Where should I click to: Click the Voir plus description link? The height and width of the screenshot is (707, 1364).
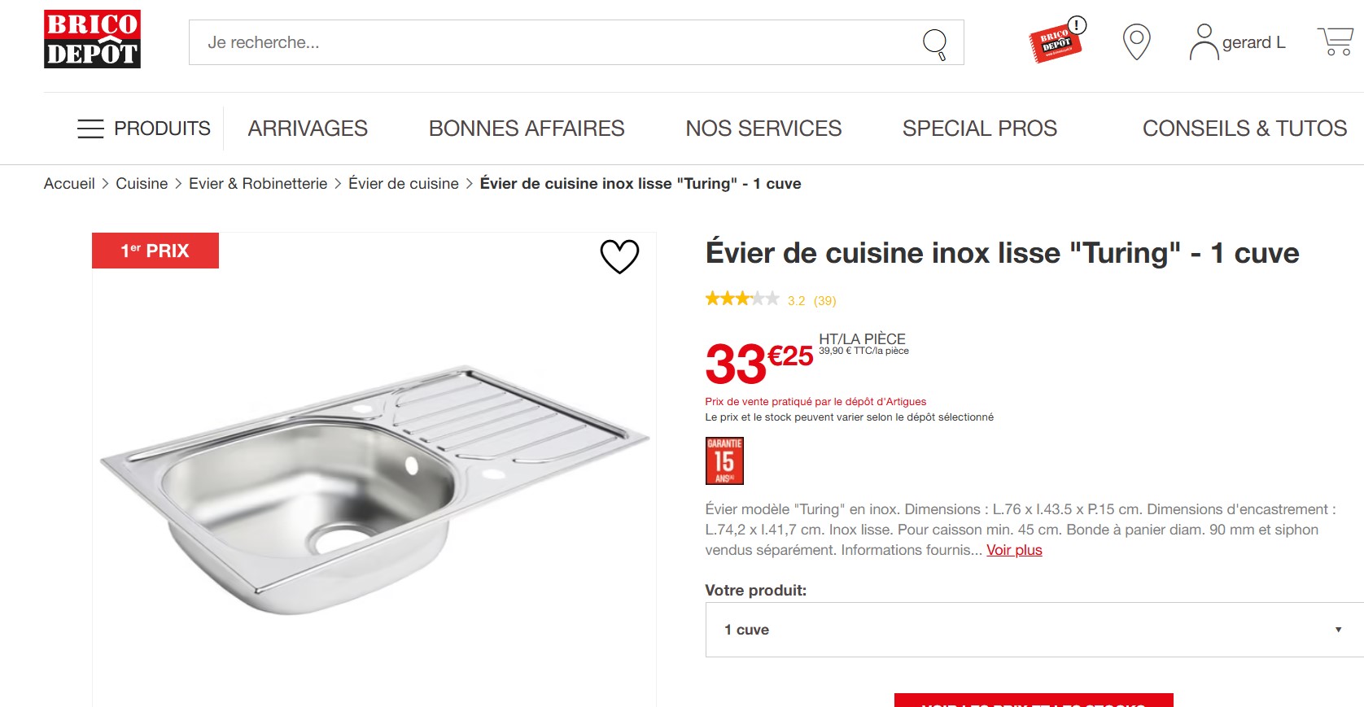1014,550
